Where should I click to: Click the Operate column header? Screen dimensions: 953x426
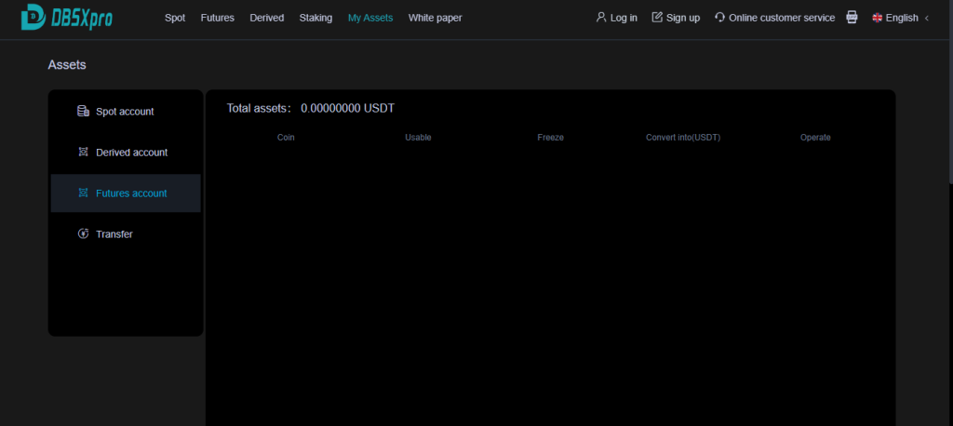coord(815,138)
